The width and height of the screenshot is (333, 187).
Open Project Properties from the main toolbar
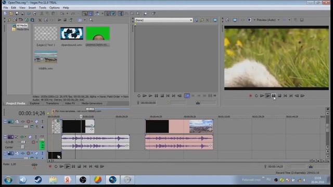click(x=34, y=14)
